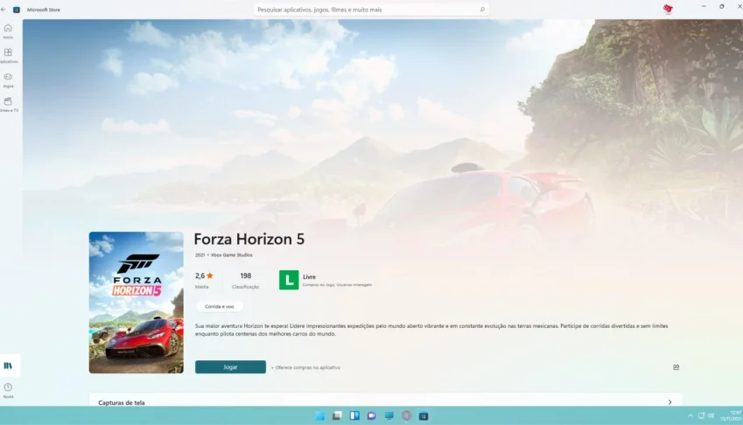Open Widgets on the taskbar
This screenshot has height=425, width=743.
(x=354, y=416)
